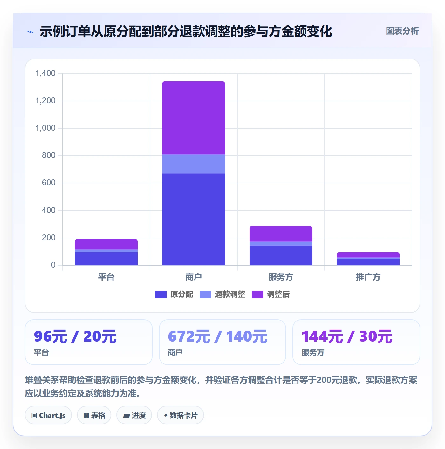Select the 数据卡片 tag

point(181,415)
